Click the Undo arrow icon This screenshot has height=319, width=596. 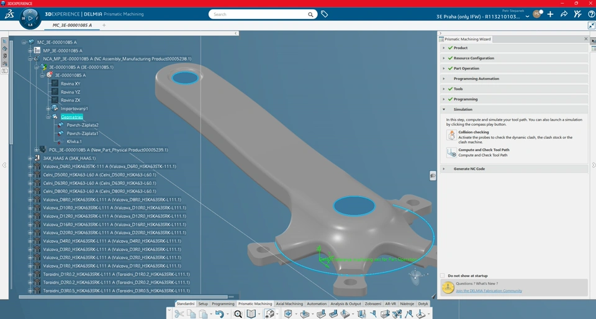pos(219,313)
